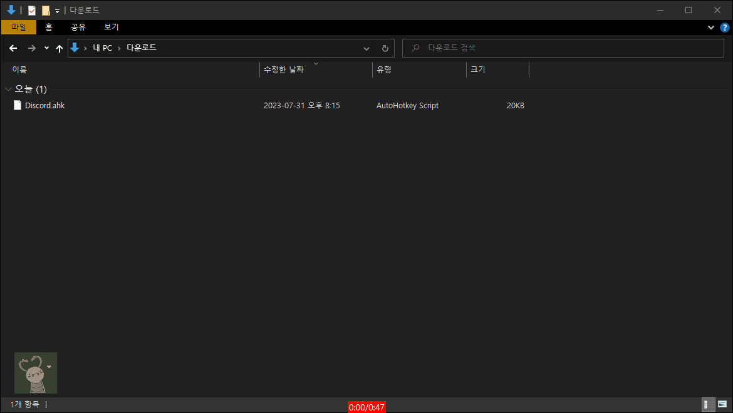Go back with the left arrow
Viewport: 733px width, 413px height.
point(13,48)
